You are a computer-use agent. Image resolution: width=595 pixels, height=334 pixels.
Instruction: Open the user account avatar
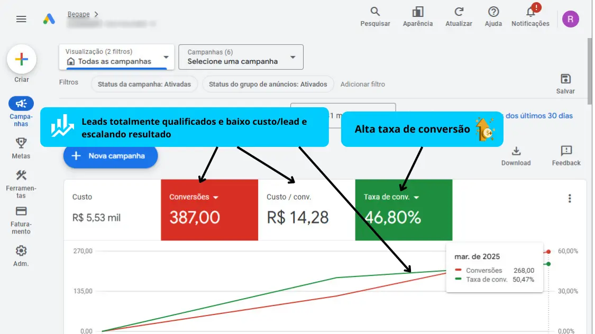point(570,19)
